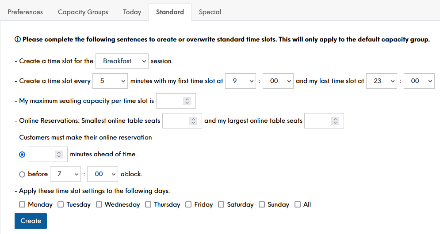Screen dimensions: 440x234
Task: Click the Create button
Action: [x=31, y=221]
